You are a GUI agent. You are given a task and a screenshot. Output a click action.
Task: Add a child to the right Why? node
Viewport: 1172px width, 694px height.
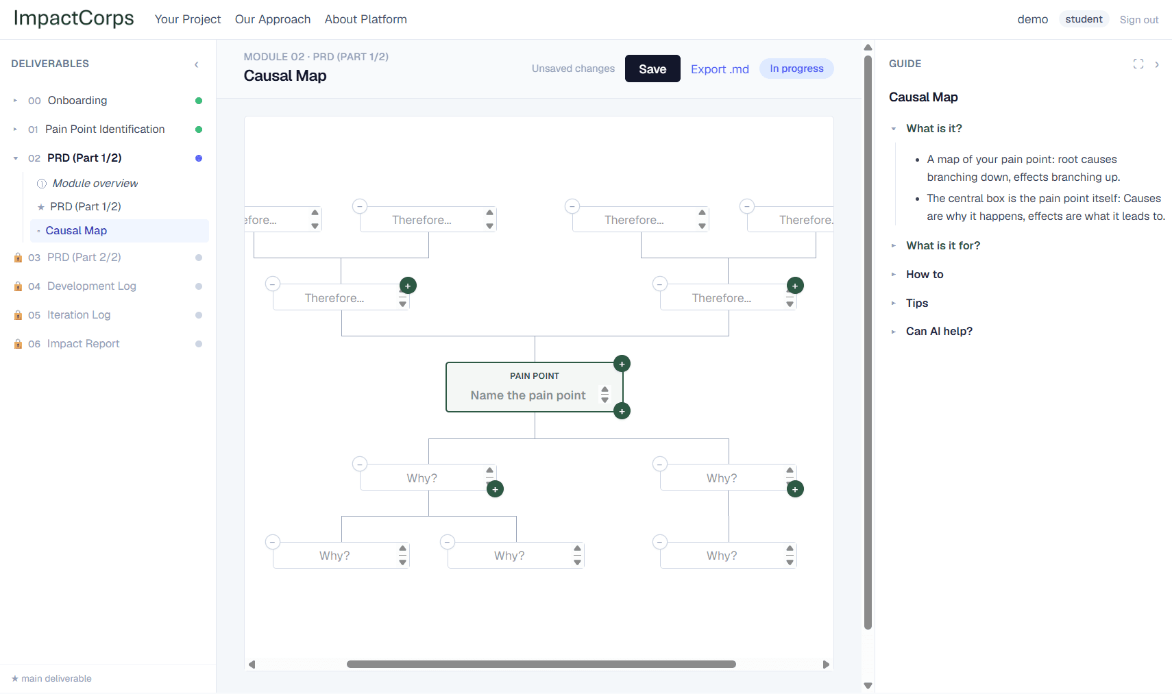click(795, 489)
